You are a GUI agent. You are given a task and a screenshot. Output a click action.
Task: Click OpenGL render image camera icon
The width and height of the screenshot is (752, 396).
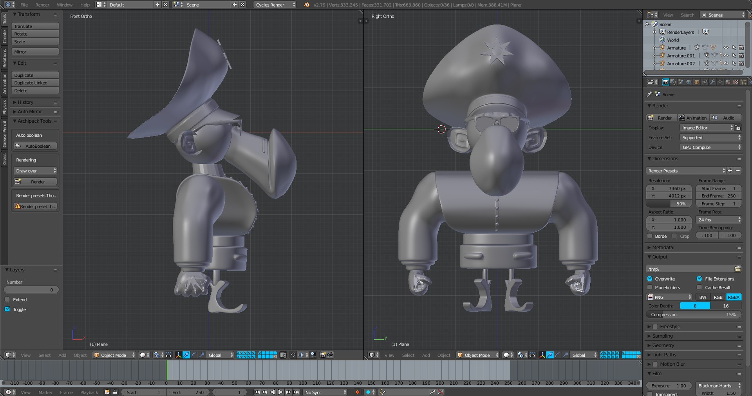(323, 355)
